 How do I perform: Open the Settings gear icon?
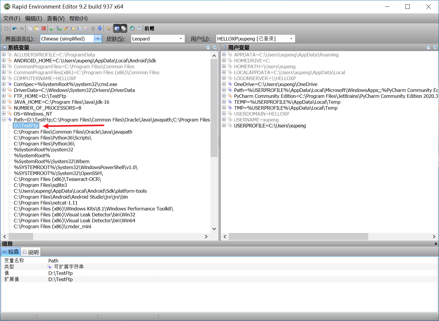108,28
